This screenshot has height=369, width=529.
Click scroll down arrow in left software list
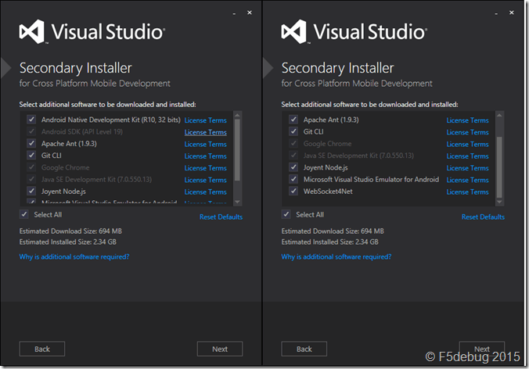237,202
